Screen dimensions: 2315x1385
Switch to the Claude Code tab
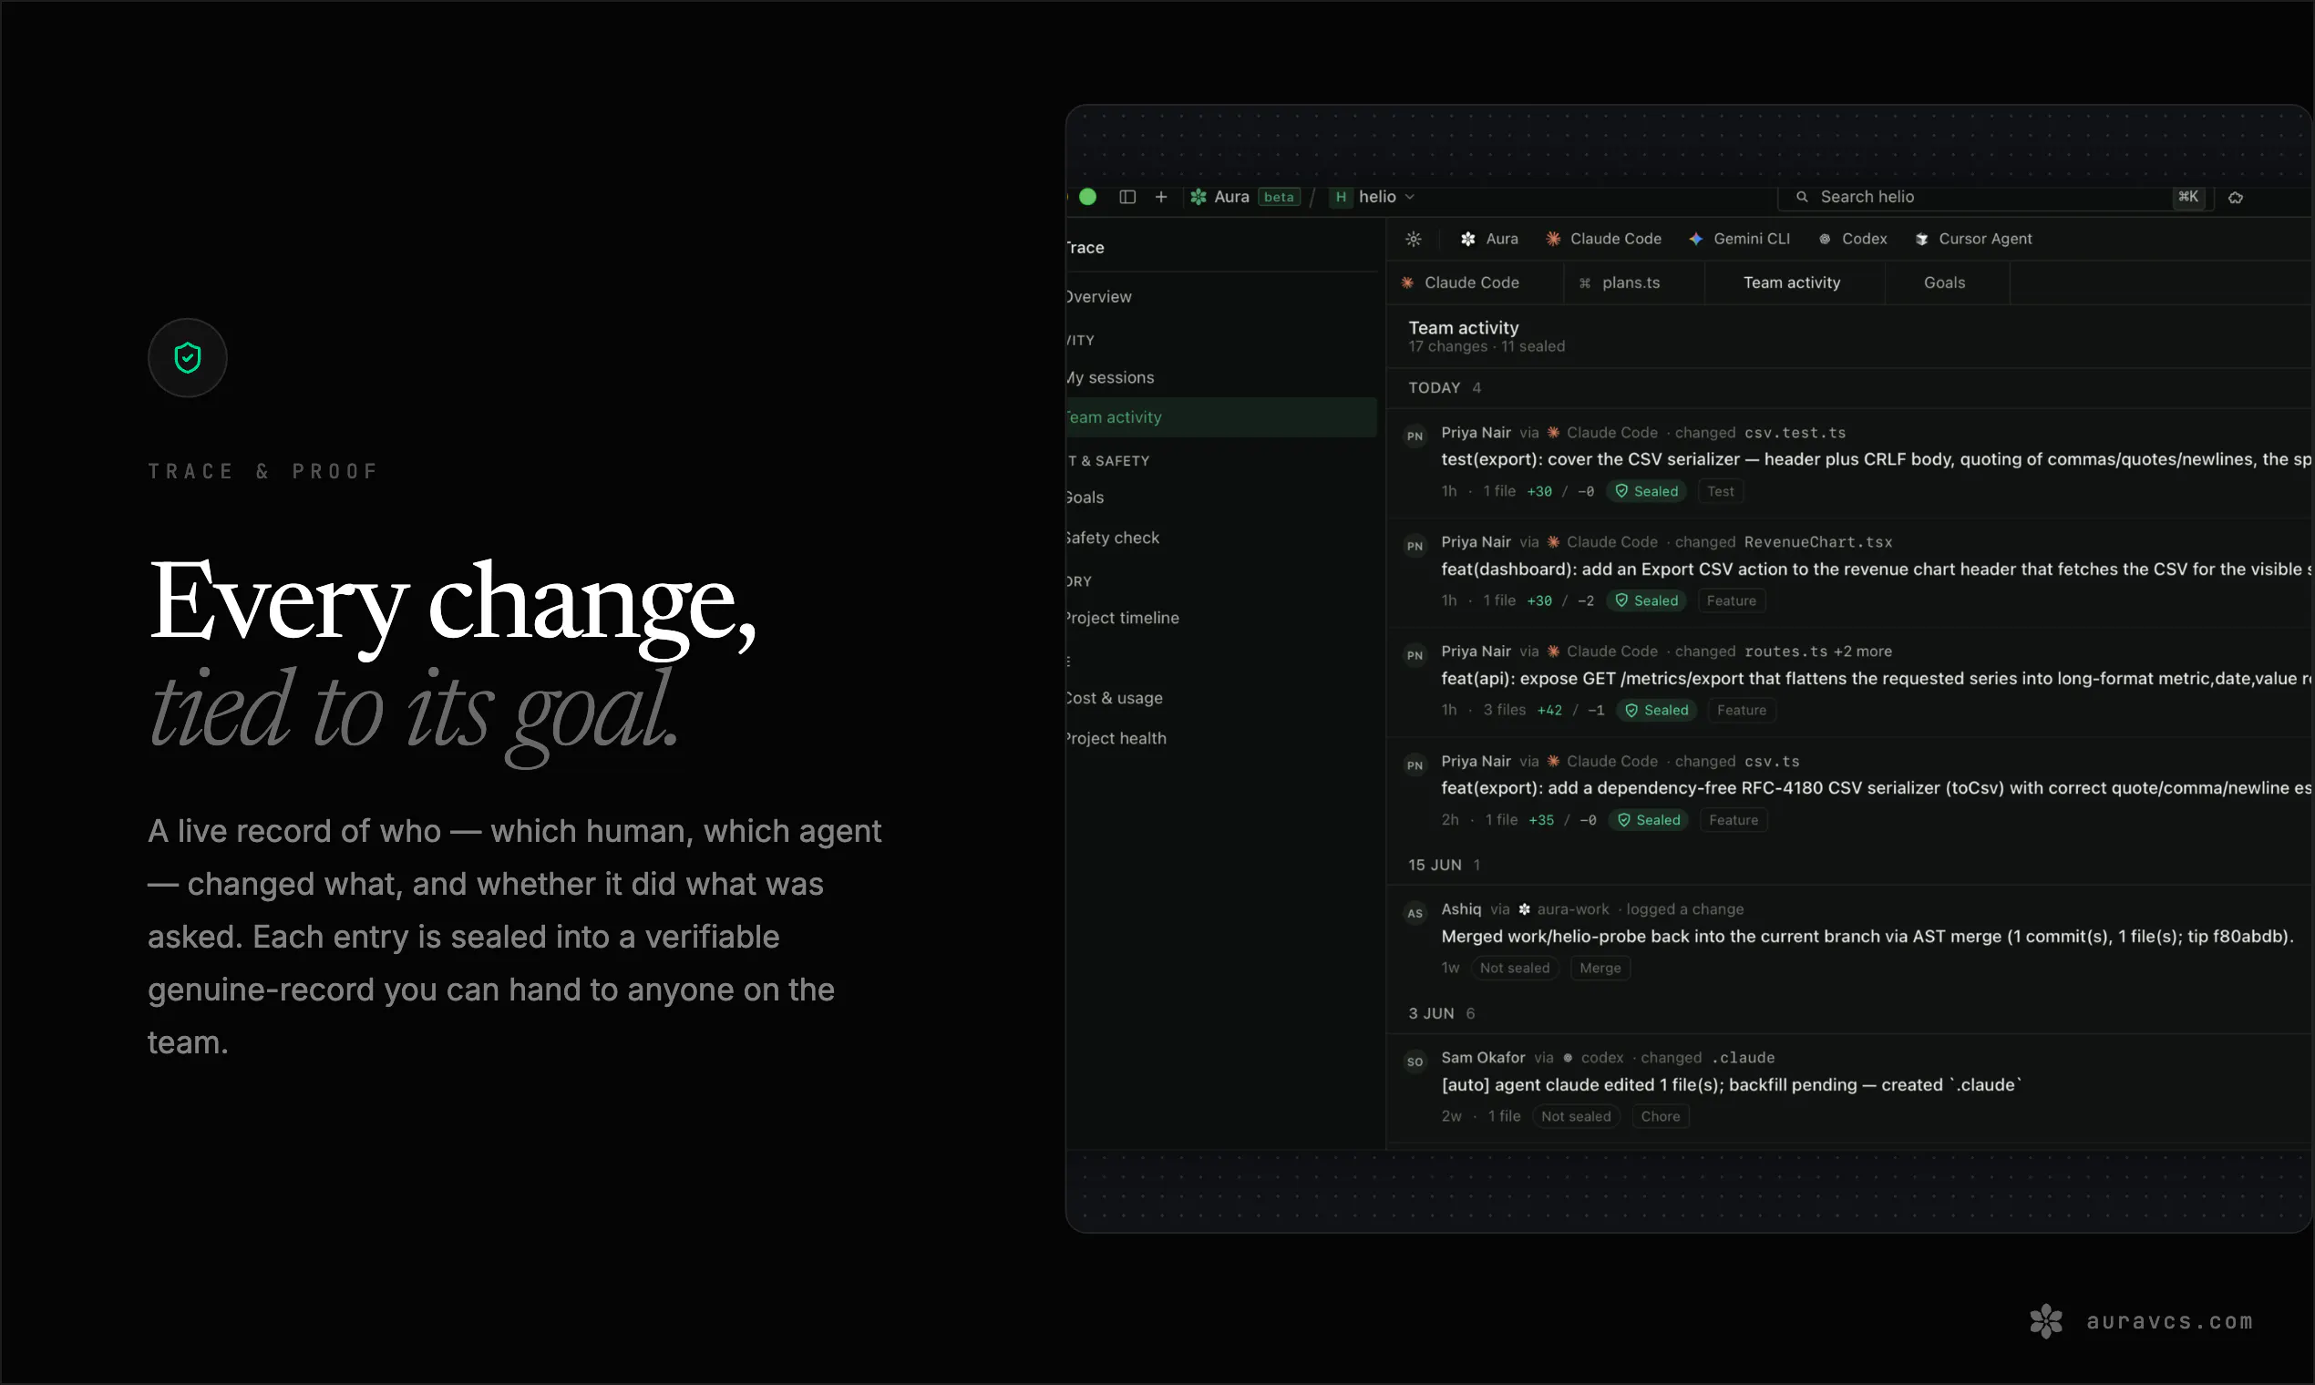point(1475,282)
